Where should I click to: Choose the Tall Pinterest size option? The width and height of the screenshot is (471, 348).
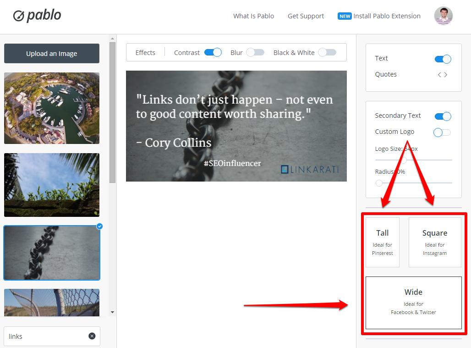[x=383, y=242]
